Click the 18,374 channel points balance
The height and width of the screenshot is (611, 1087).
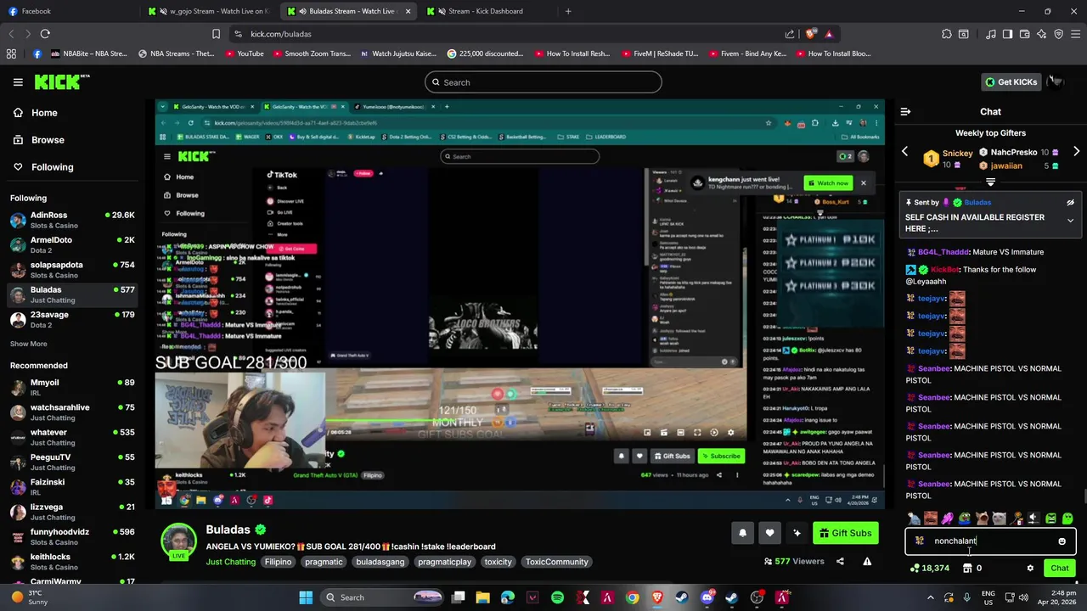tap(929, 568)
